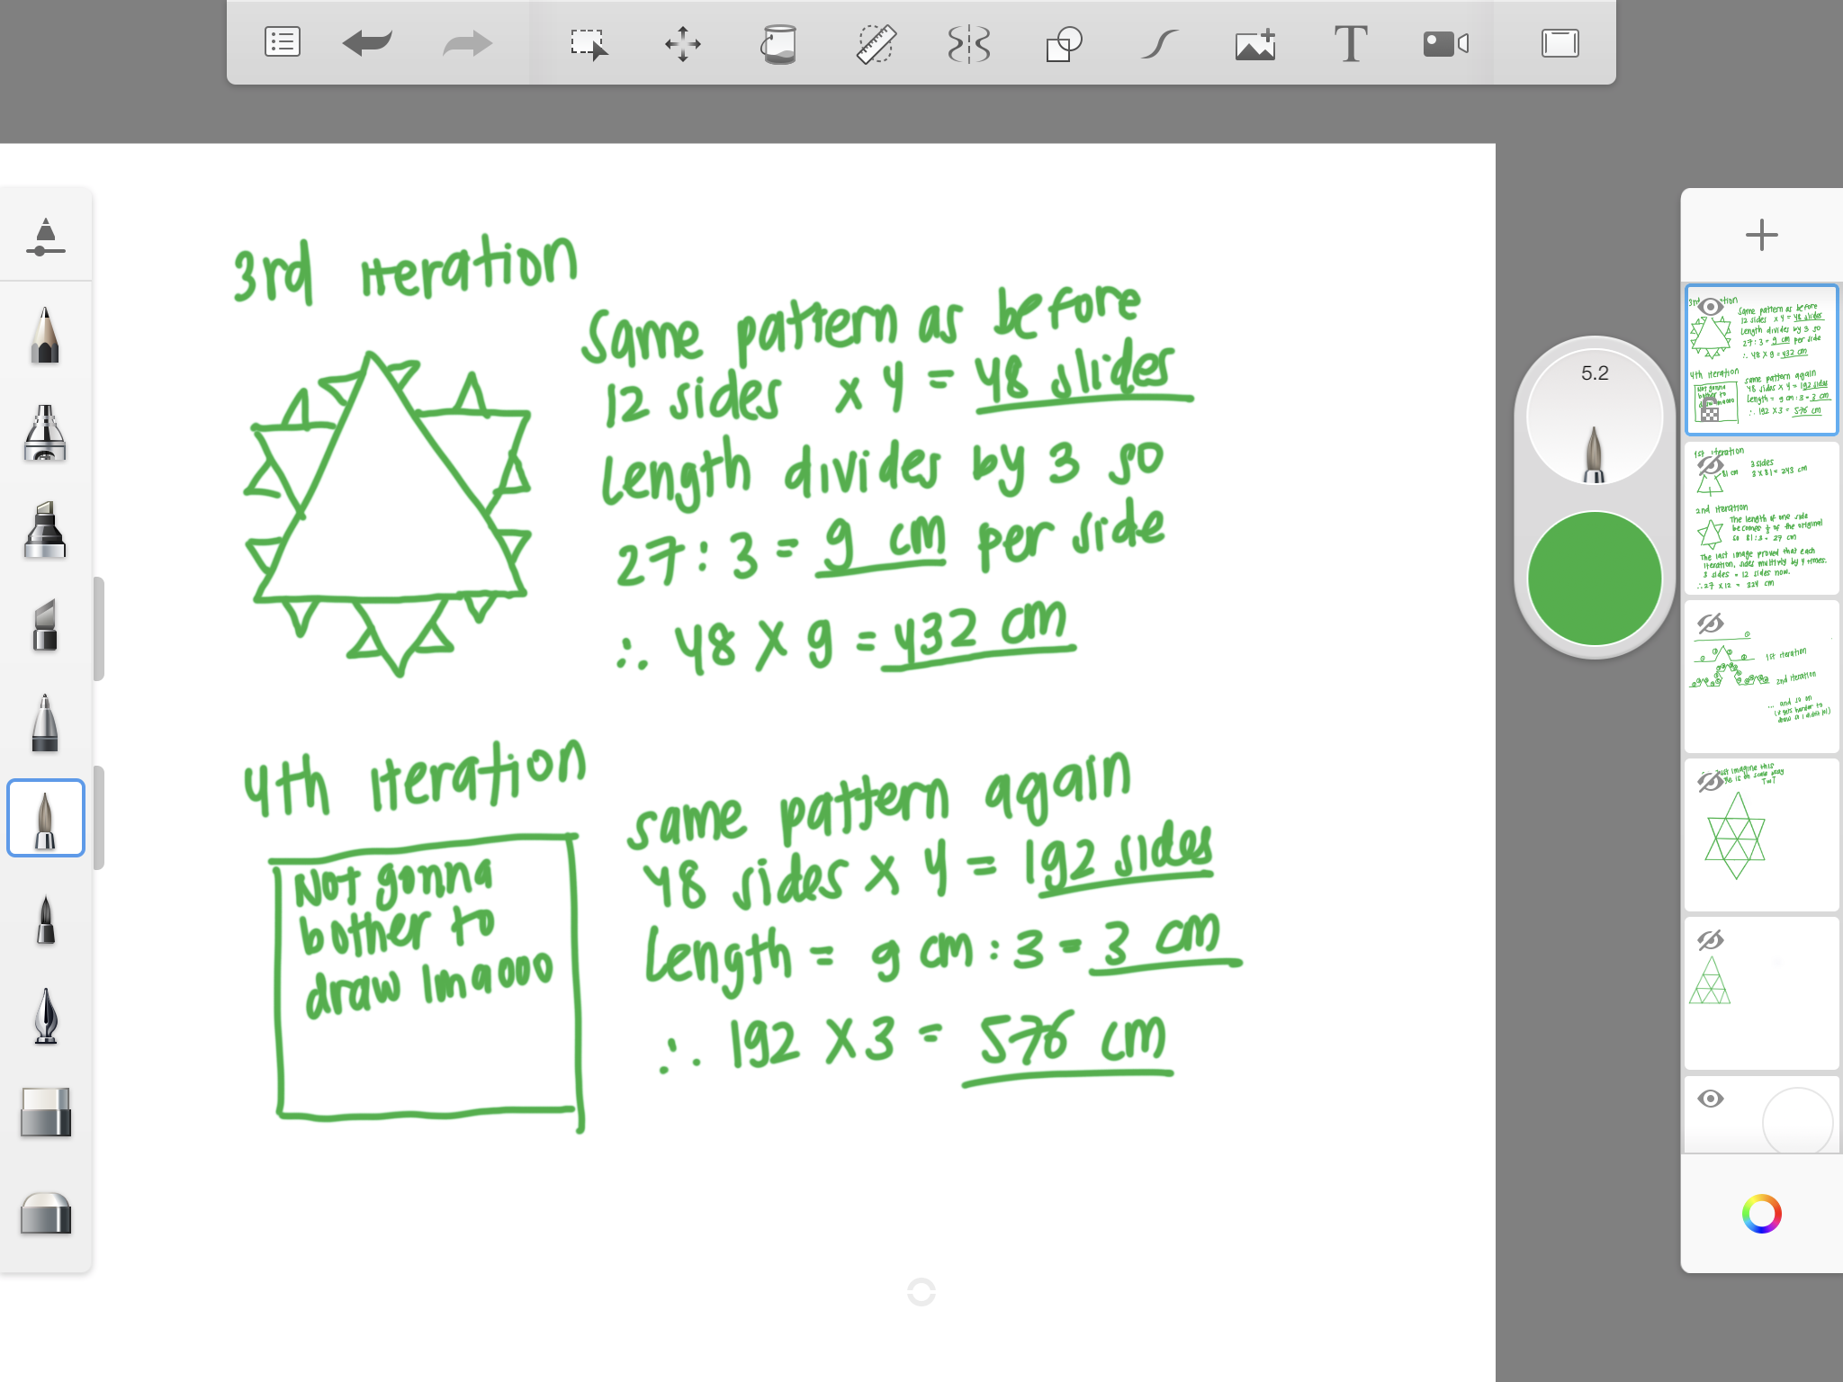Enable the symmetry drawing tool

click(x=969, y=43)
